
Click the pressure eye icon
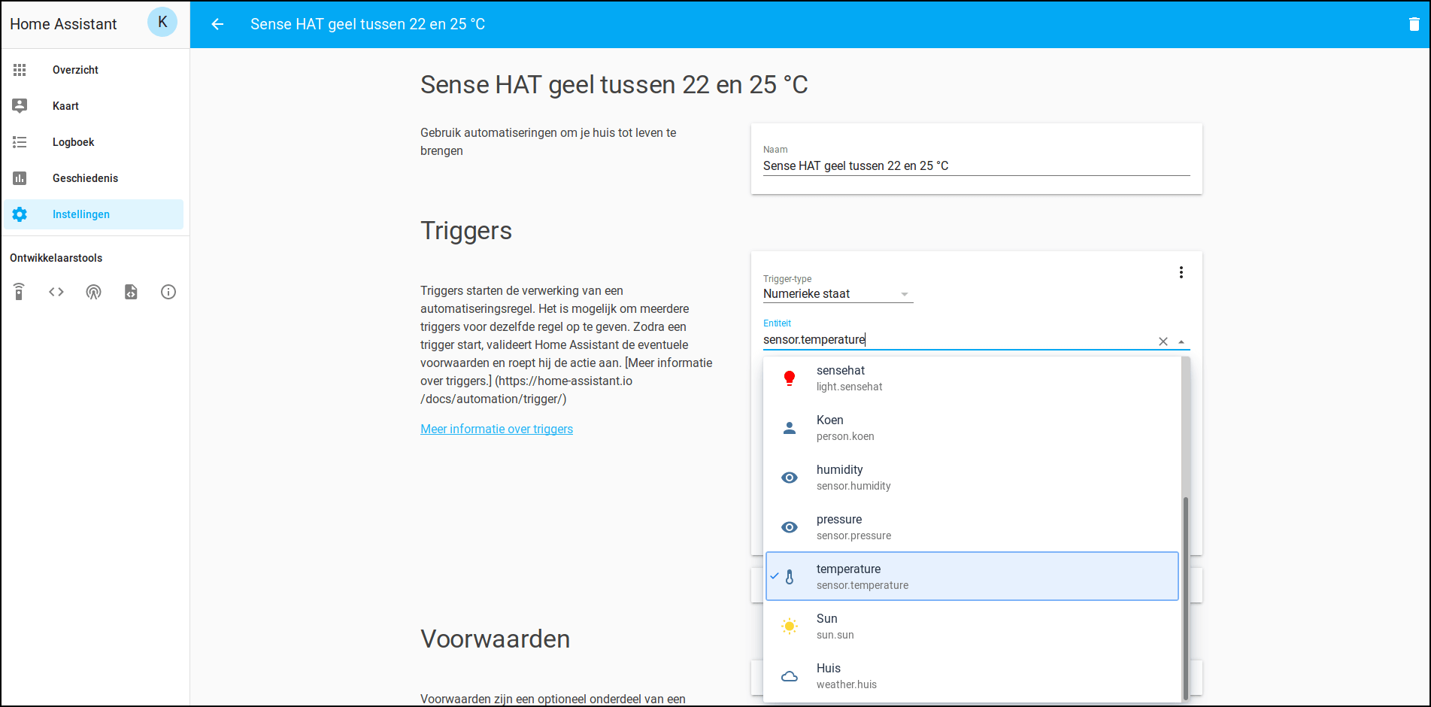(789, 527)
